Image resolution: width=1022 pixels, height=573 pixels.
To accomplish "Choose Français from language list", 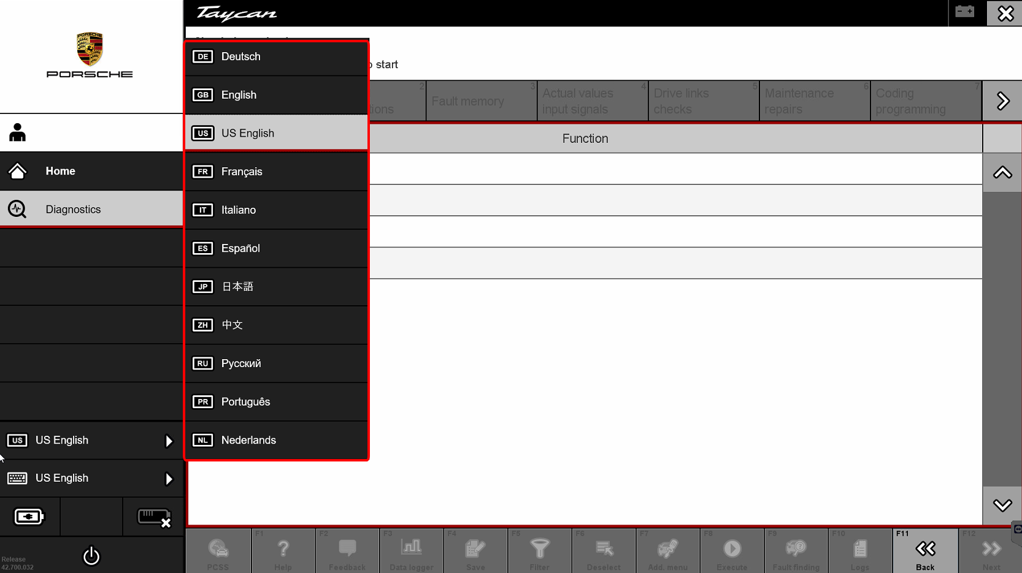I will [276, 172].
